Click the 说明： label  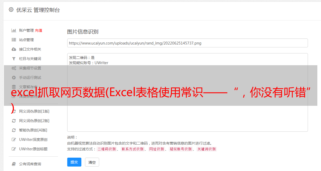coord(72,137)
